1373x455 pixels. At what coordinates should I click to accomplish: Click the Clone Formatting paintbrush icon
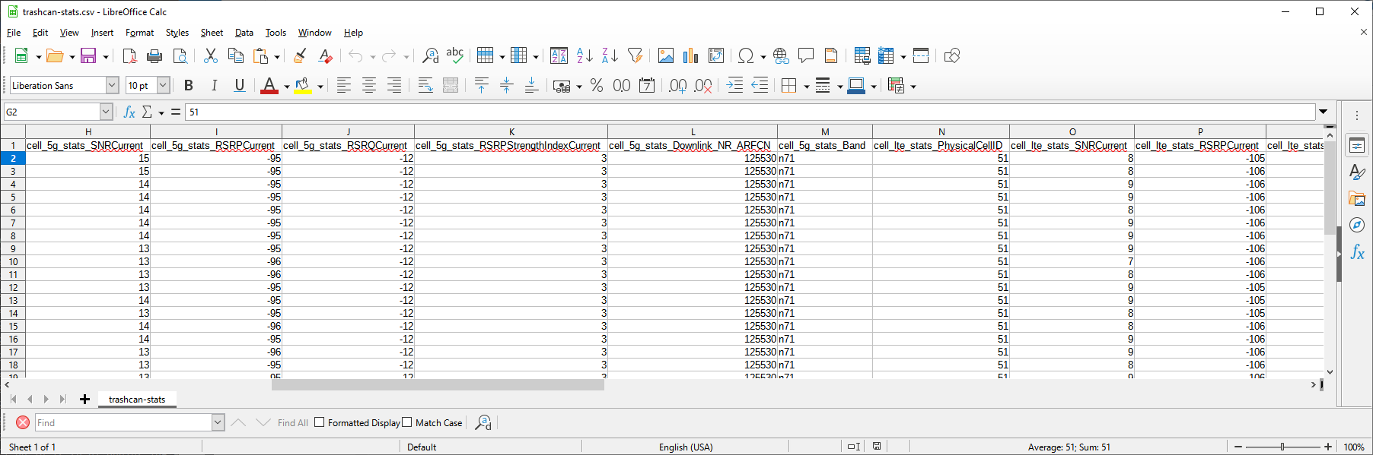point(300,56)
